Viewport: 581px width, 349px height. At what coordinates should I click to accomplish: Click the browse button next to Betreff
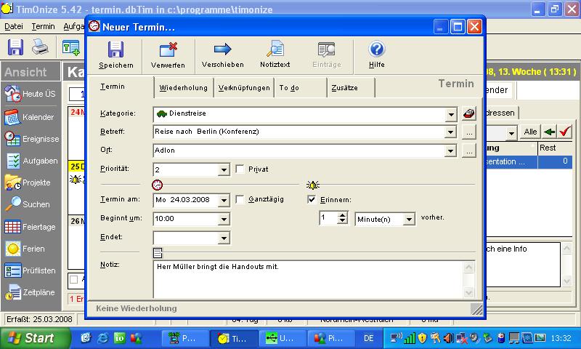coord(468,132)
